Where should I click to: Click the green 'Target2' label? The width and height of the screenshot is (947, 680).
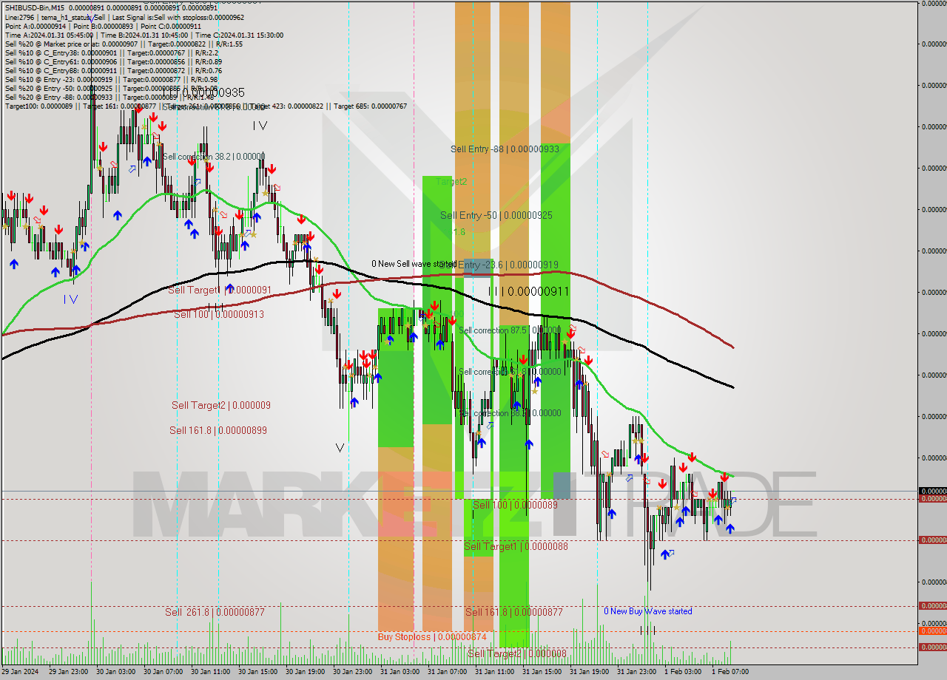coord(451,181)
